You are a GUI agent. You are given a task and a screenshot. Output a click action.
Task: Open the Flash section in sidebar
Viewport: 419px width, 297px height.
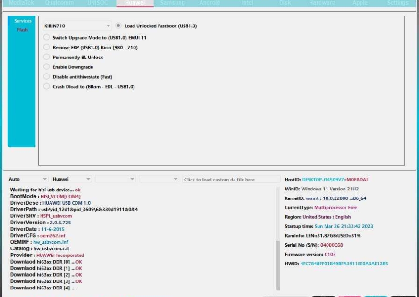22,30
